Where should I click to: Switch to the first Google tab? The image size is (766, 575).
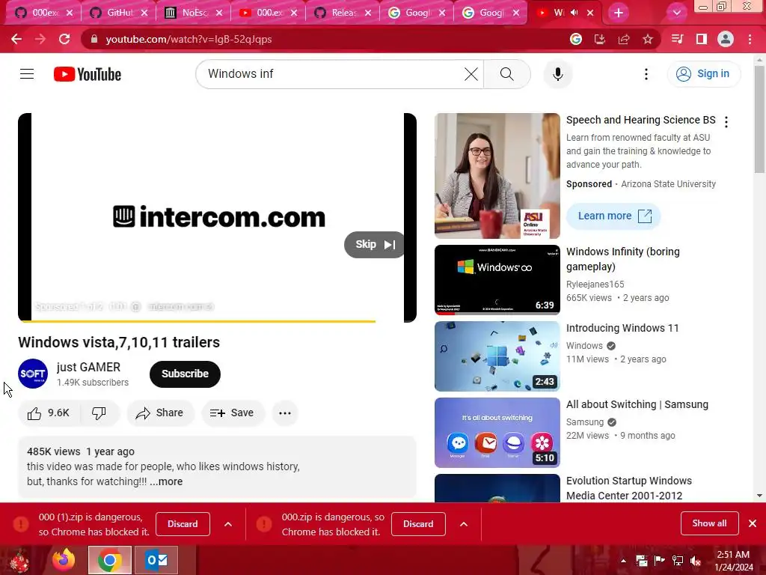(x=417, y=13)
